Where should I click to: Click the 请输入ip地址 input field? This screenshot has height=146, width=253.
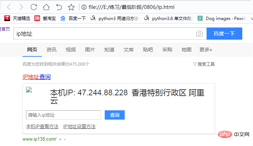pyautogui.click(x=64, y=115)
